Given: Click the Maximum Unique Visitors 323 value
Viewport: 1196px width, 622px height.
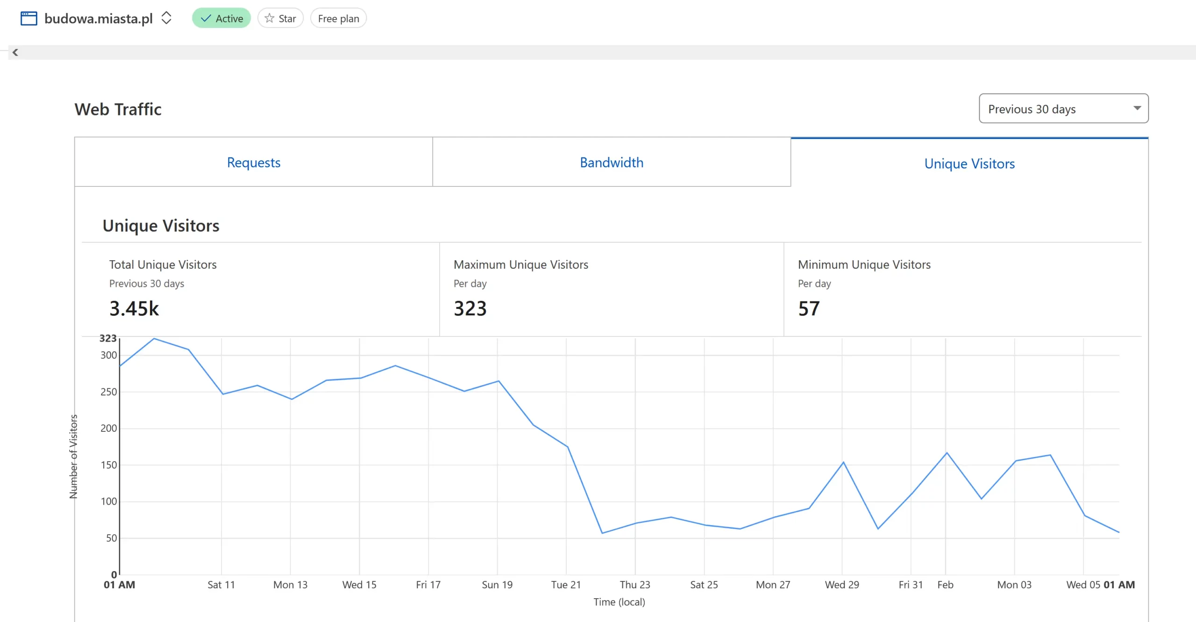Looking at the screenshot, I should (x=470, y=308).
